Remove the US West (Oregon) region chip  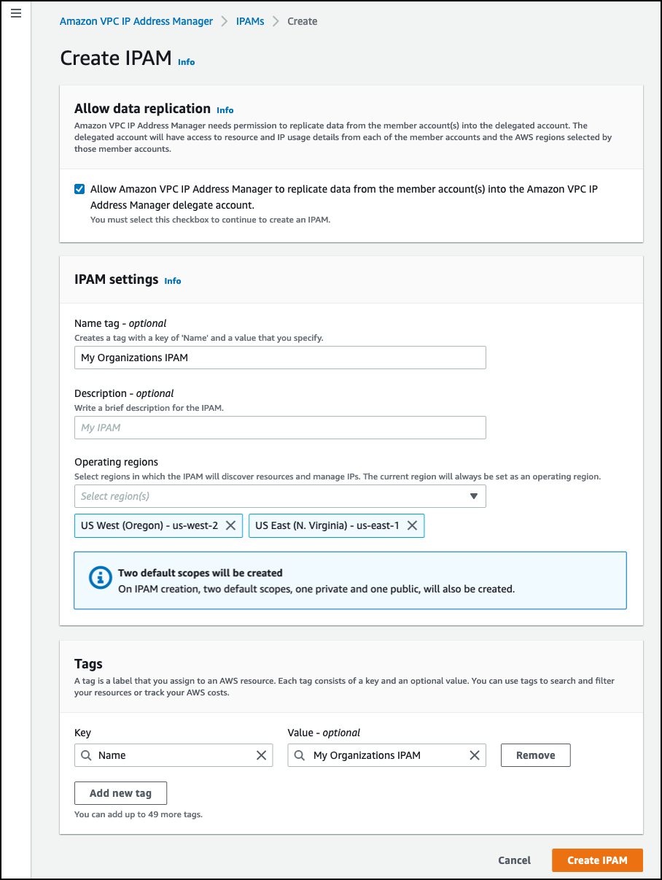pos(231,525)
